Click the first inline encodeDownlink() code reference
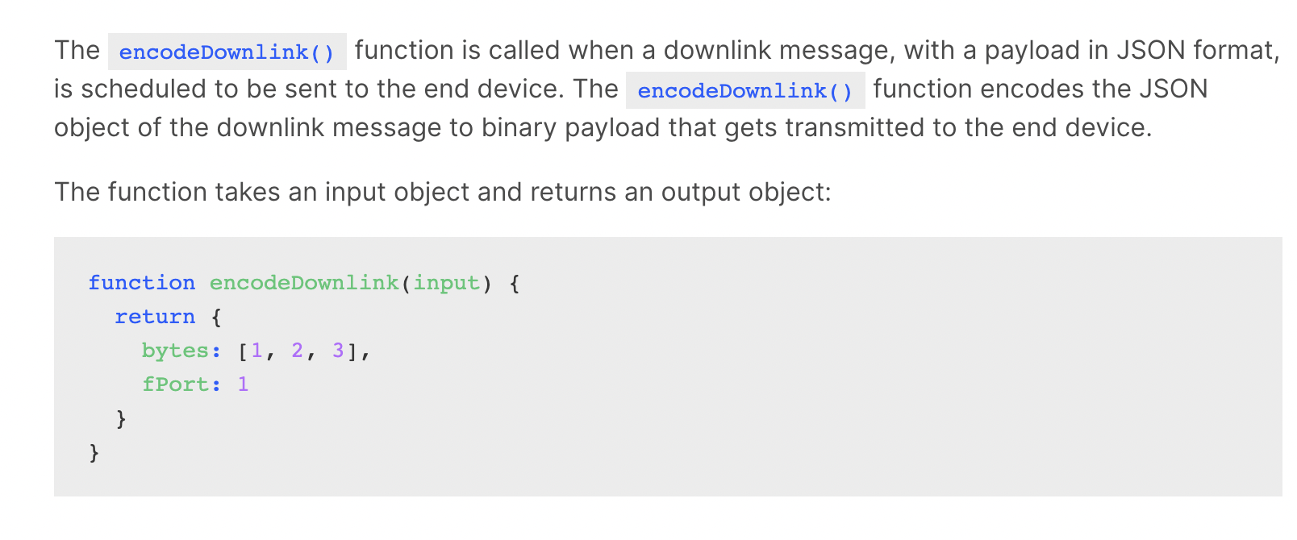The width and height of the screenshot is (1297, 540). 227,52
